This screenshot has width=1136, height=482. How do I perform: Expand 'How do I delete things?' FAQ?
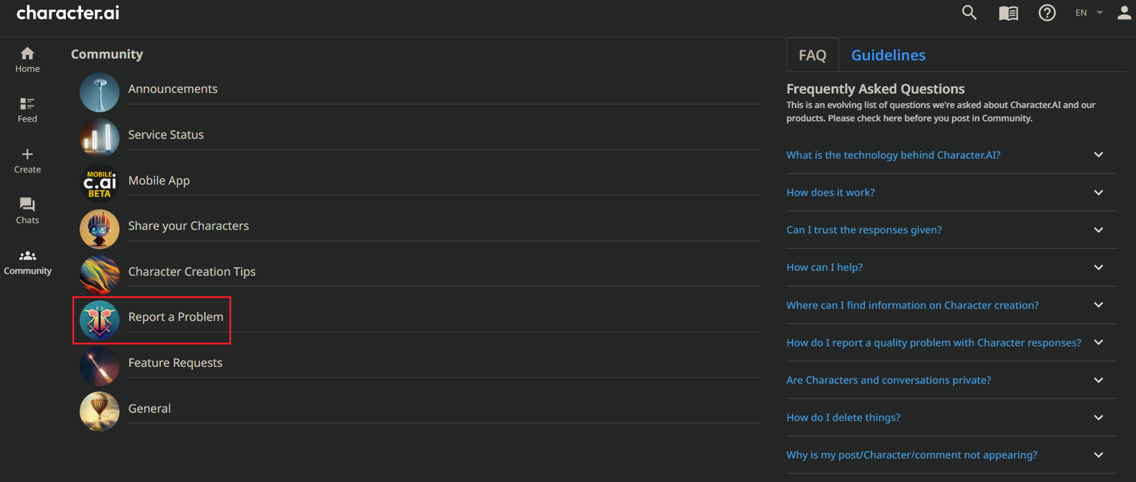(843, 417)
